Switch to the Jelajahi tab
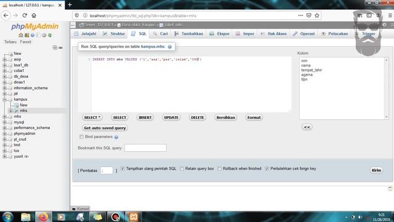The image size is (394, 222). pyautogui.click(x=85, y=34)
